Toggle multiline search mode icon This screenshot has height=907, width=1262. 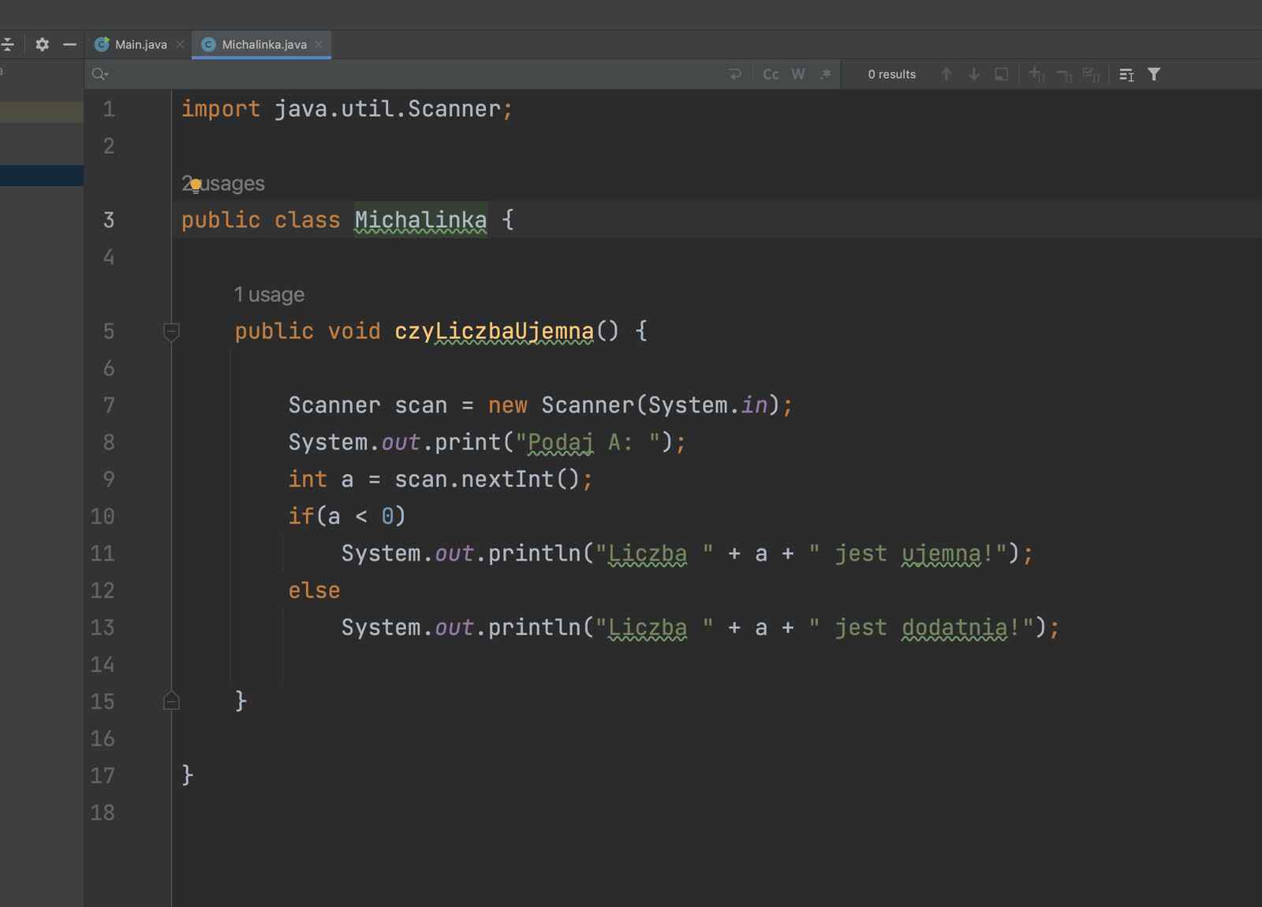(x=1126, y=74)
